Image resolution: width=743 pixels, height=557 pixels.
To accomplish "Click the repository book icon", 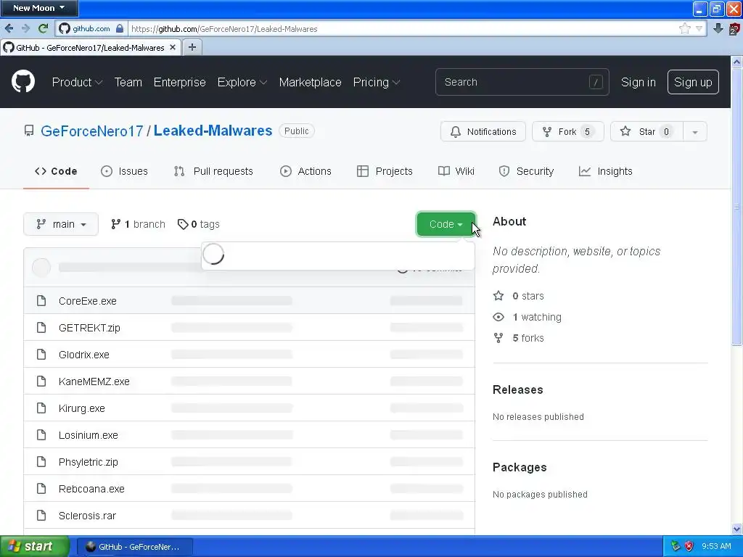I will click(x=29, y=131).
